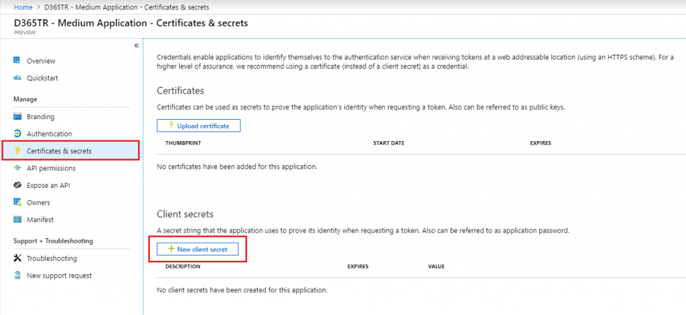Click the Manifest icon
Image resolution: width=686 pixels, height=315 pixels.
point(17,219)
